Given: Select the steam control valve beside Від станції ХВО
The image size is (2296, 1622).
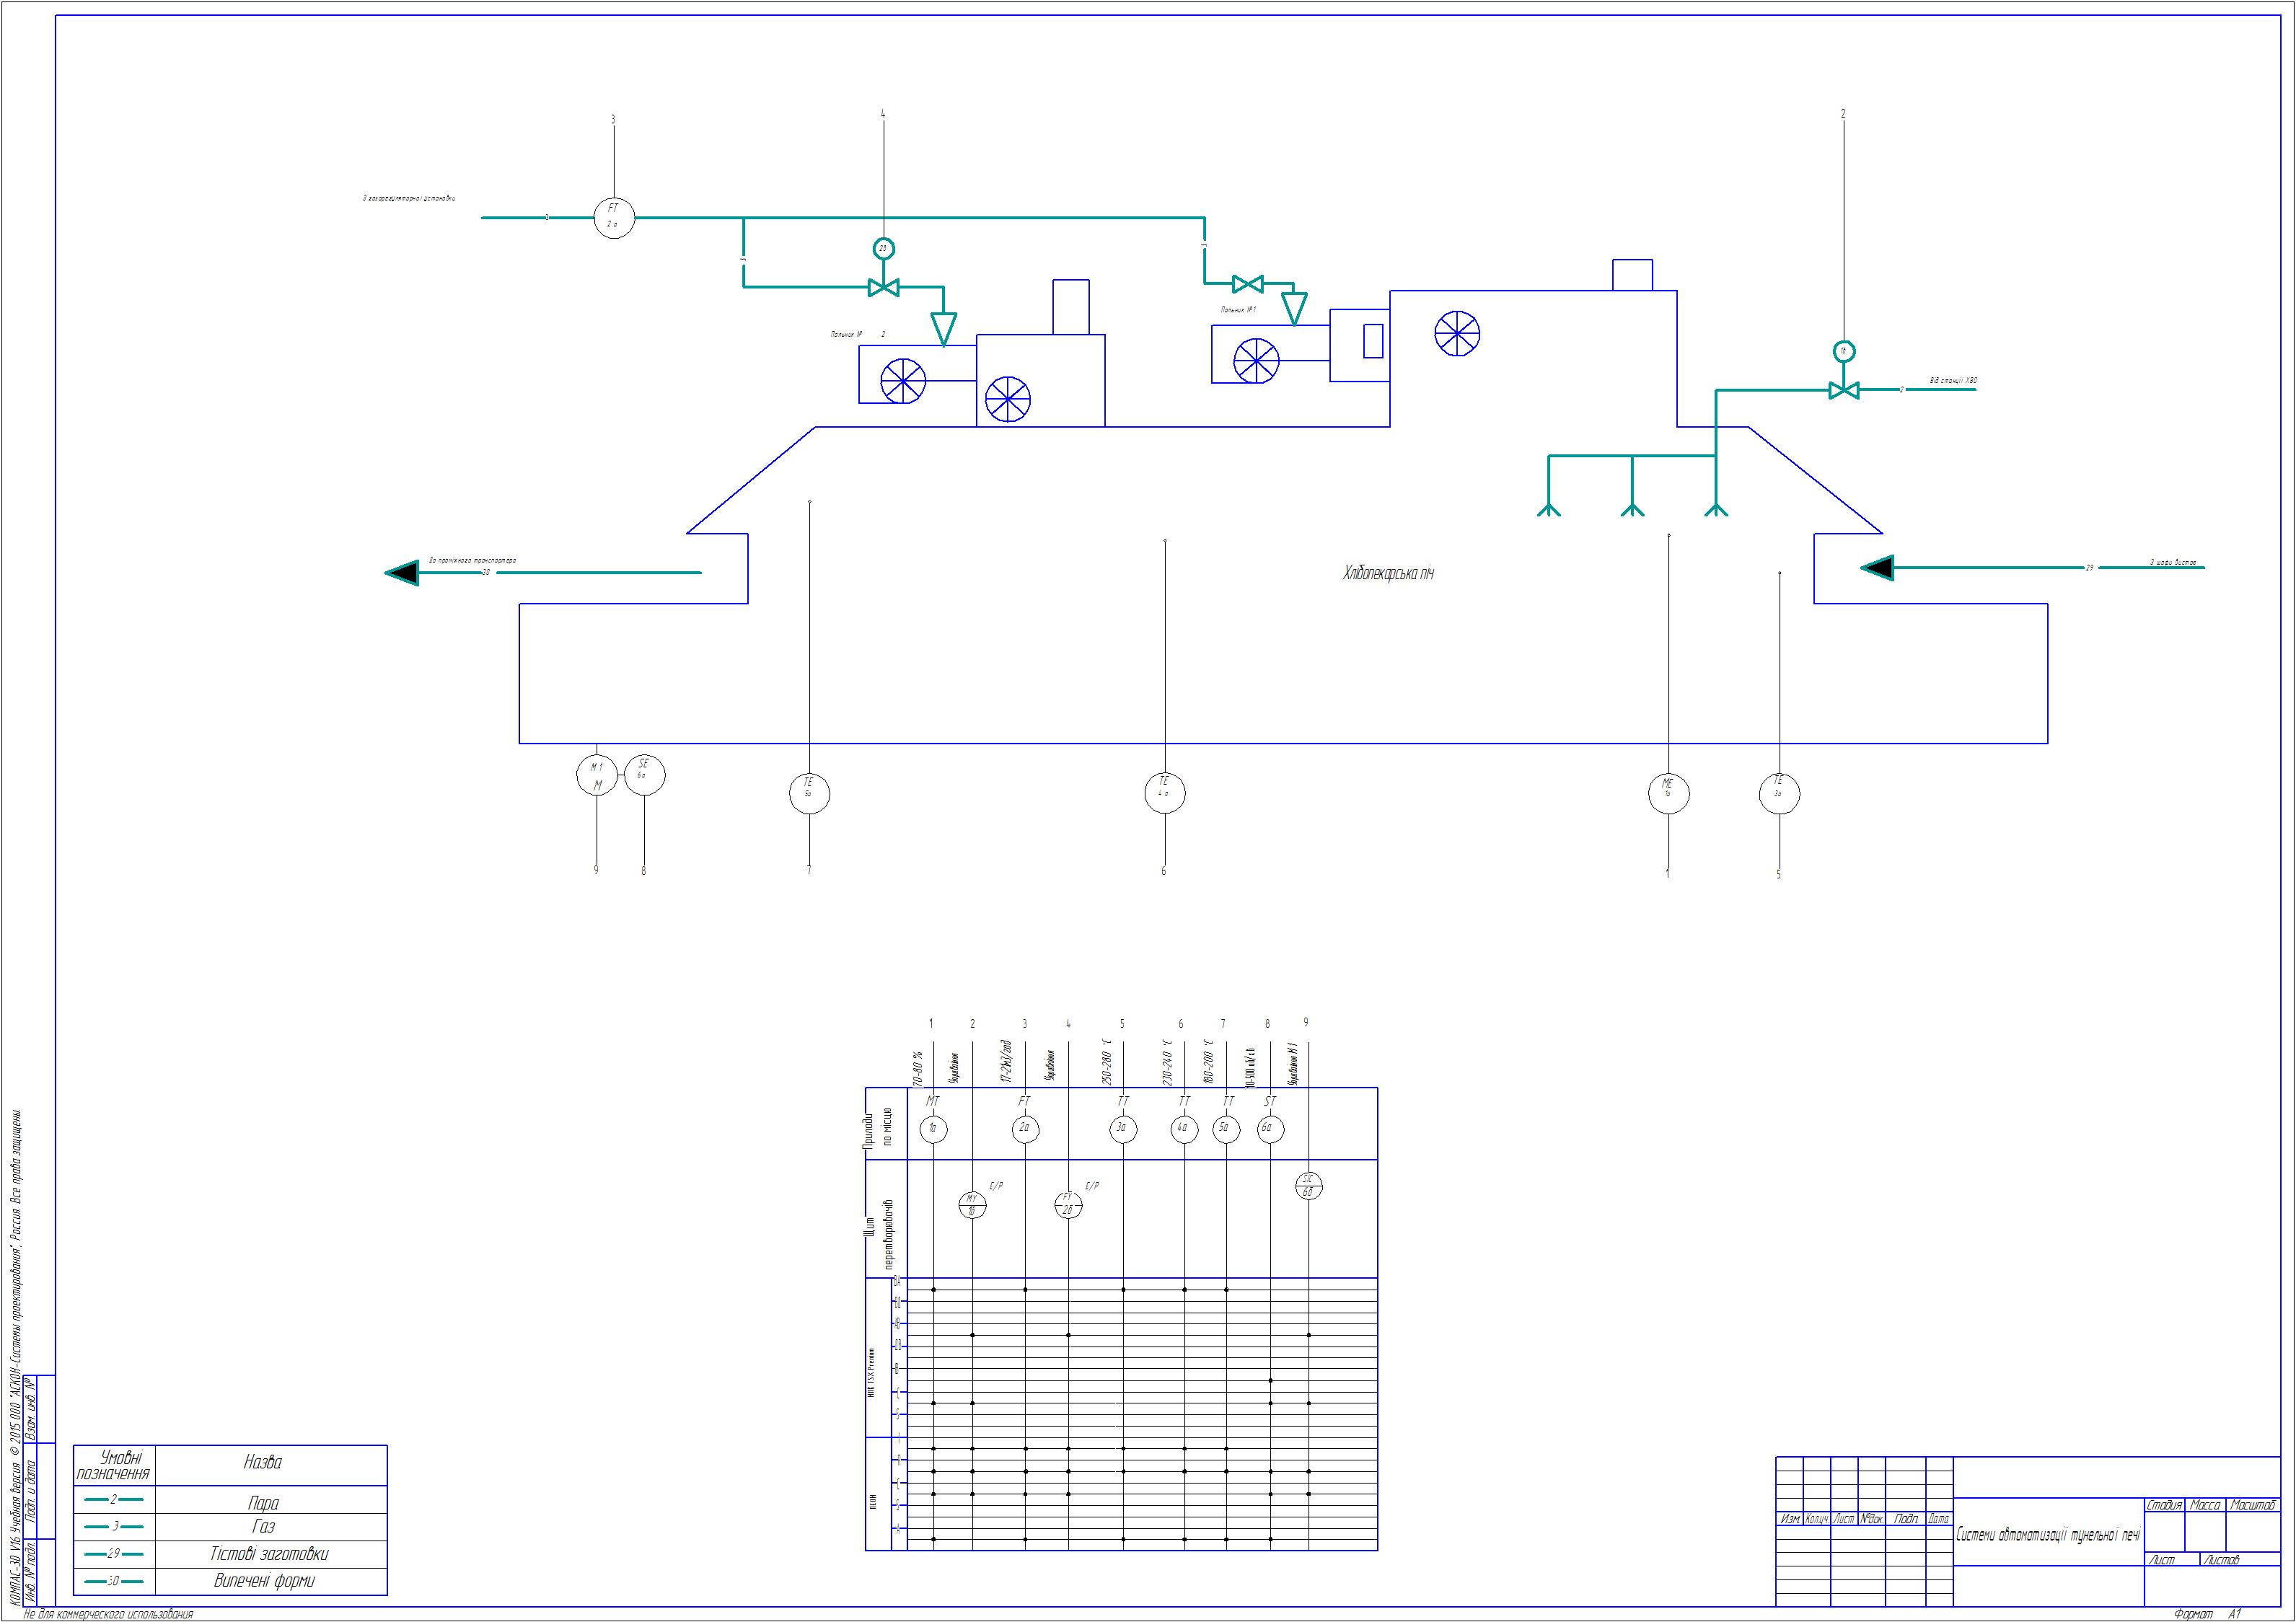Looking at the screenshot, I should point(1843,390).
